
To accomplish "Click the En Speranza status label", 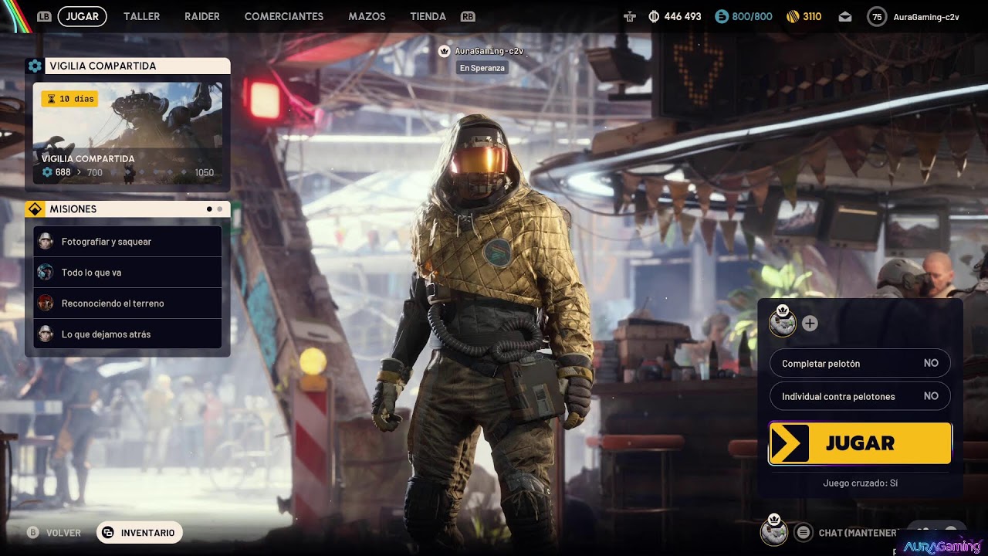I will [x=482, y=68].
